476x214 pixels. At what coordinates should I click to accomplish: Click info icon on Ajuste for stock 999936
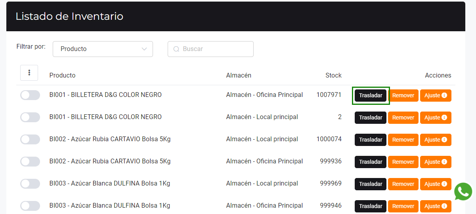click(444, 162)
